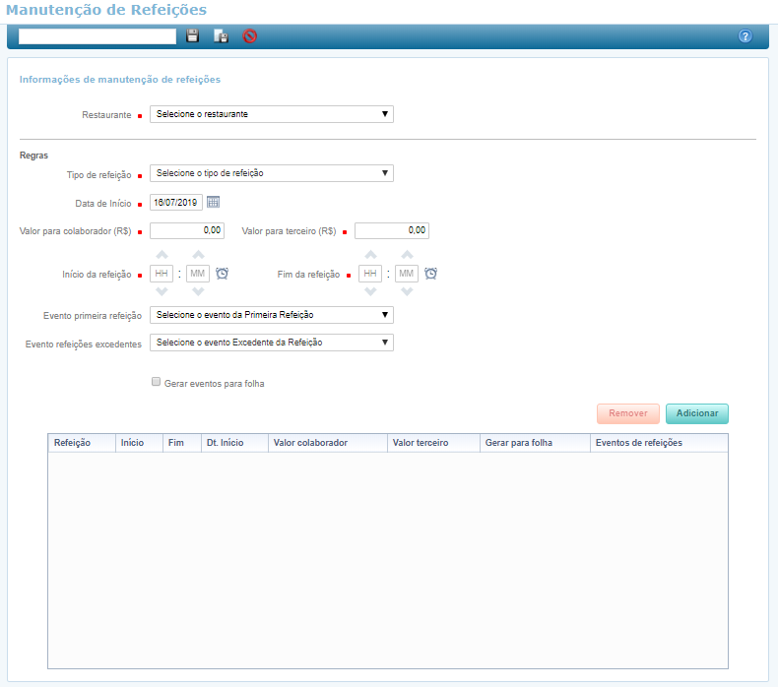Increase the hour of Início da refeição
Screen dimensions: 778x687
tap(162, 255)
